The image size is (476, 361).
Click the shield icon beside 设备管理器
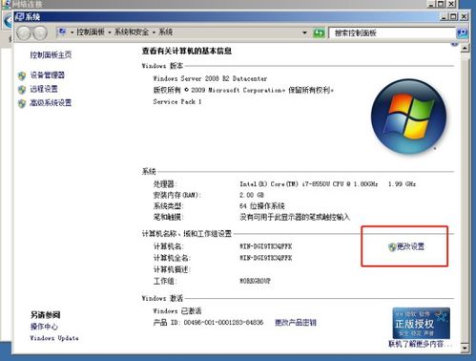(x=22, y=75)
